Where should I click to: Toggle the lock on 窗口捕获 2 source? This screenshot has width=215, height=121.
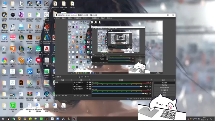click(90, 82)
